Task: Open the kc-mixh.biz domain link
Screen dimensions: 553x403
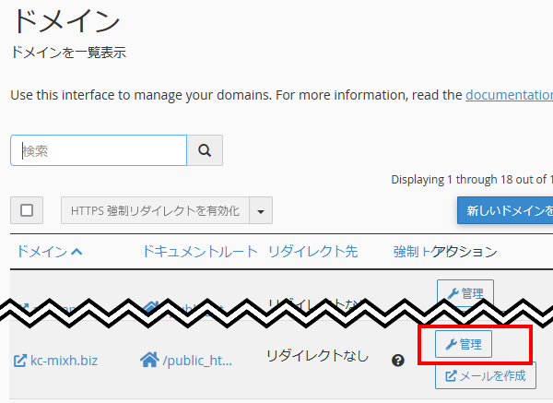Action: pyautogui.click(x=63, y=361)
